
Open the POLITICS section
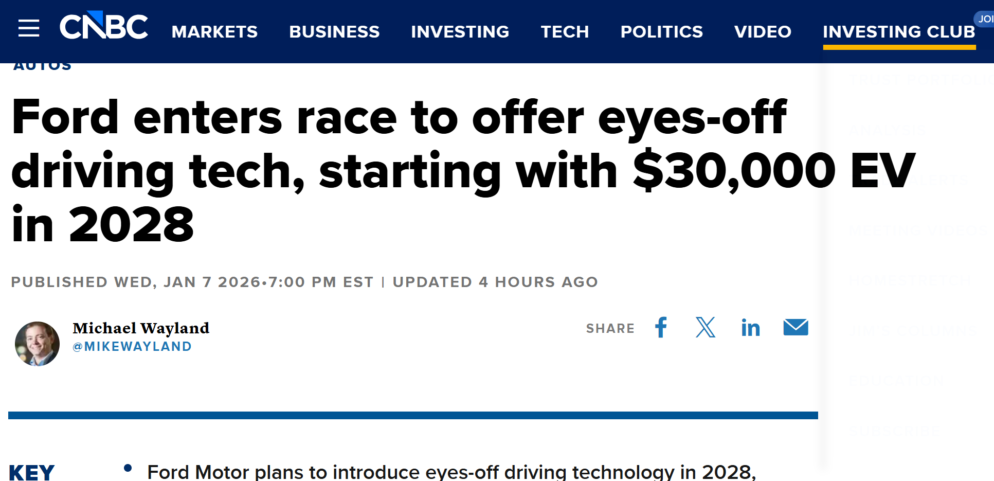coord(661,31)
